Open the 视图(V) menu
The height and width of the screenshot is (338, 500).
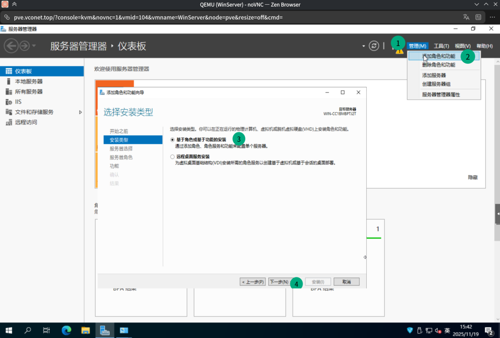tap(462, 46)
